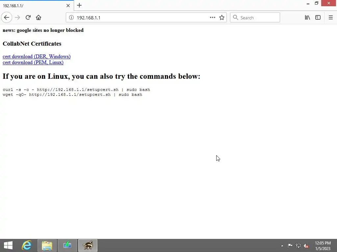Minimize the browser window
Image resolution: width=337 pixels, height=252 pixels.
308,3
